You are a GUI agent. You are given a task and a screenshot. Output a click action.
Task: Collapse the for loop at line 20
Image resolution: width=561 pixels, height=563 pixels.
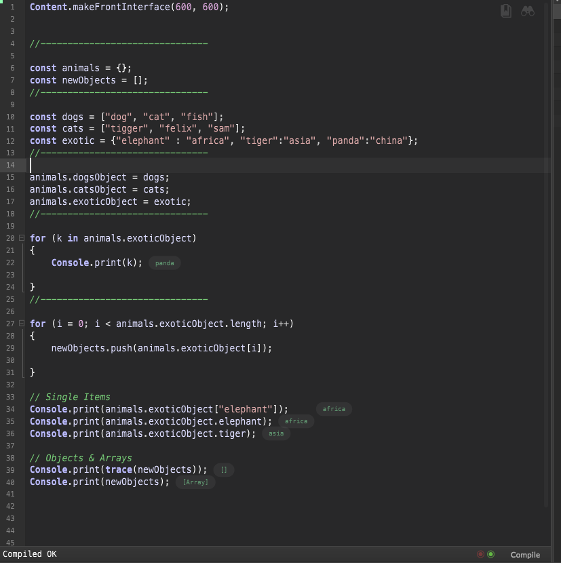coord(22,237)
